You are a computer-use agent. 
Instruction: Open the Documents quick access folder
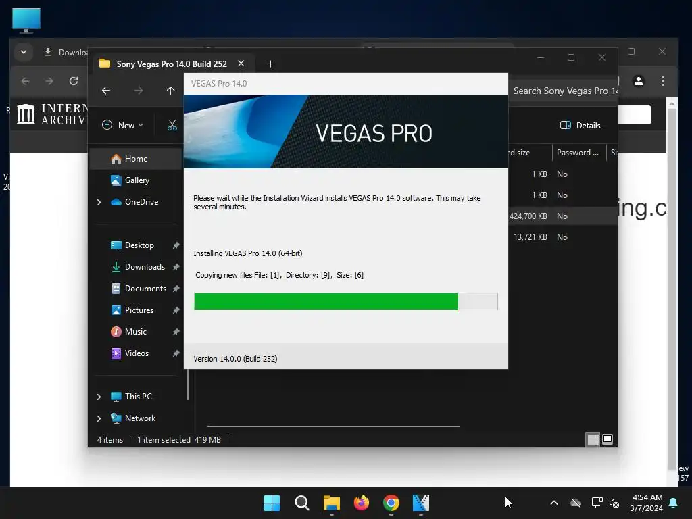[145, 288]
